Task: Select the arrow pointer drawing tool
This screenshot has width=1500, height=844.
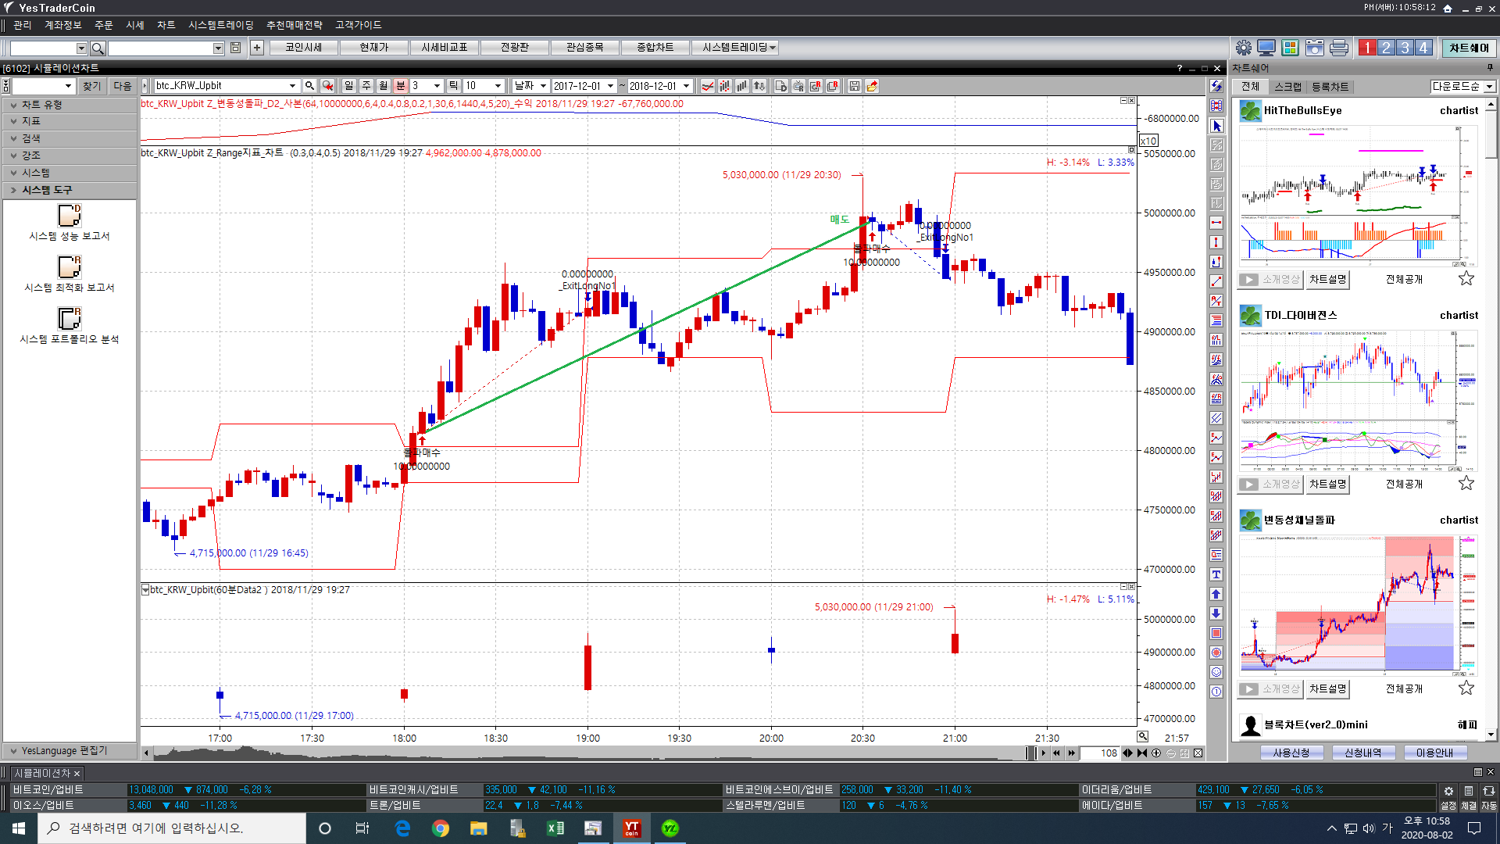Action: pyautogui.click(x=1216, y=126)
